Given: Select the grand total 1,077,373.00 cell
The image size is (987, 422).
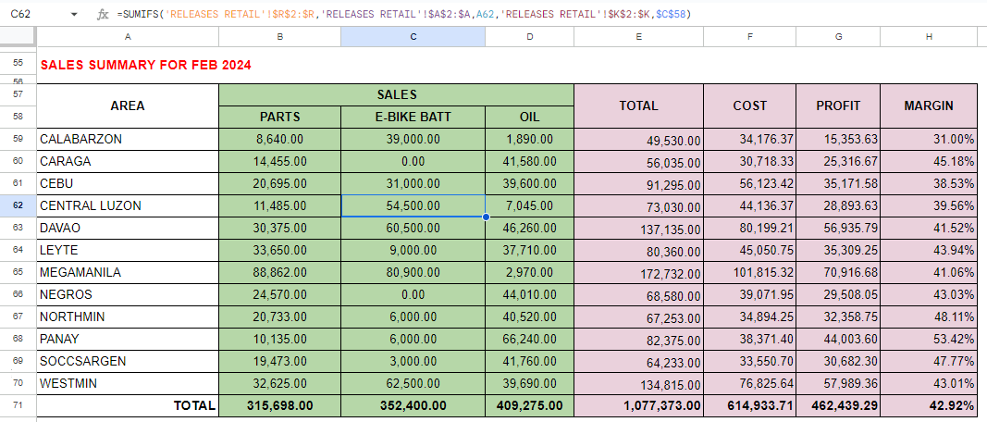Looking at the screenshot, I should [x=638, y=405].
